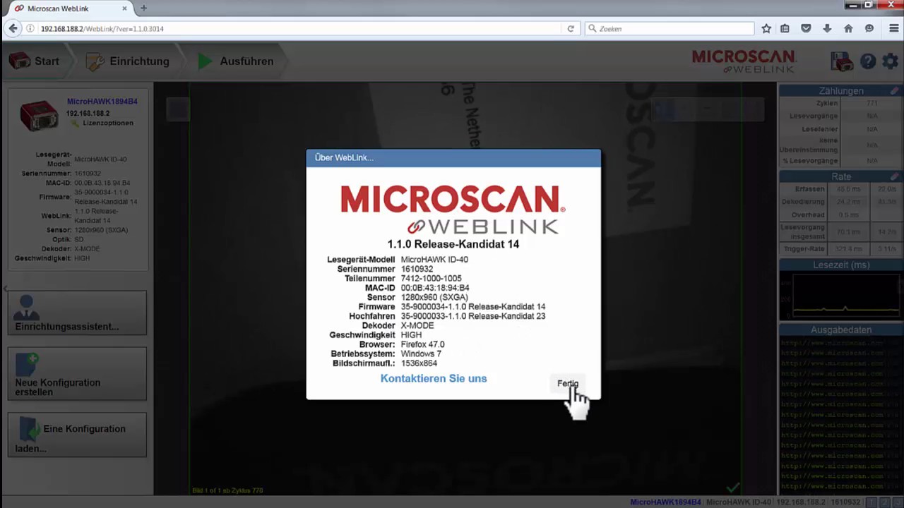Click the Rate panel header
Screen dimensions: 904x508
click(841, 176)
